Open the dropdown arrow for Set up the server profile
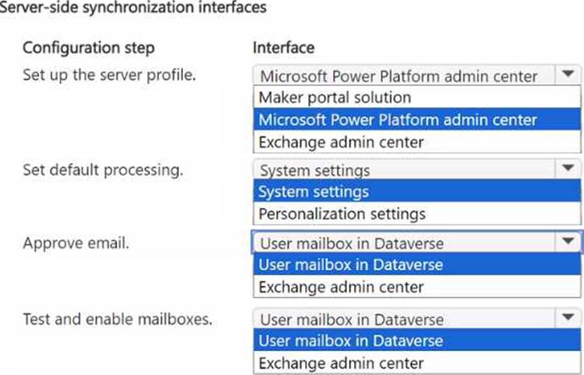 tap(567, 74)
